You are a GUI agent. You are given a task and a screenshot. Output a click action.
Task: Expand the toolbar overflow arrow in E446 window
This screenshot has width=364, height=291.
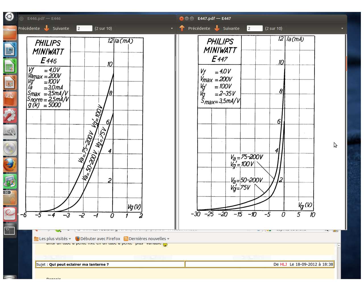pos(172,28)
